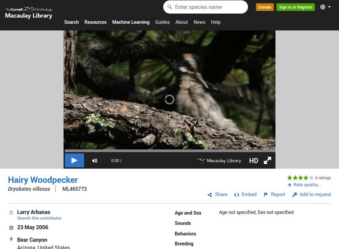Click the copyright symbol icon
The height and width of the screenshot is (249, 339).
11,213
